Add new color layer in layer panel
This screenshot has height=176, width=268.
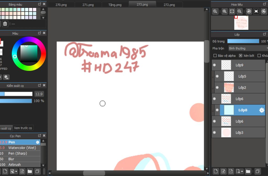[x=216, y=171]
